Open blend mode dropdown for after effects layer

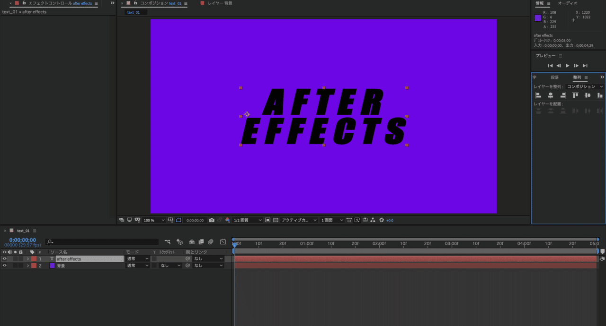[x=137, y=259]
